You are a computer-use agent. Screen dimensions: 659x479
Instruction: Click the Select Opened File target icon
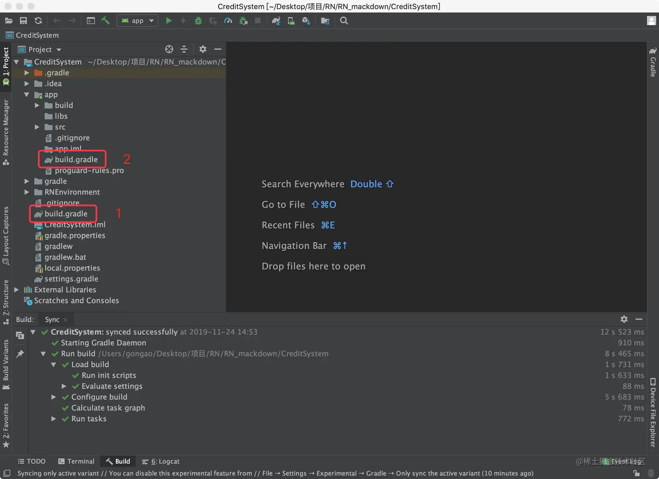pyautogui.click(x=169, y=49)
